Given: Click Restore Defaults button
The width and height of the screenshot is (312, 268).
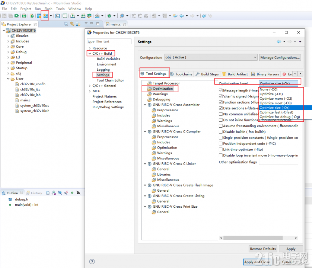Looking at the screenshot, I should point(262,249).
